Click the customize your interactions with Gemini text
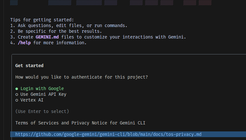Image resolution: width=246 pixels, height=140 pixels. point(124,37)
